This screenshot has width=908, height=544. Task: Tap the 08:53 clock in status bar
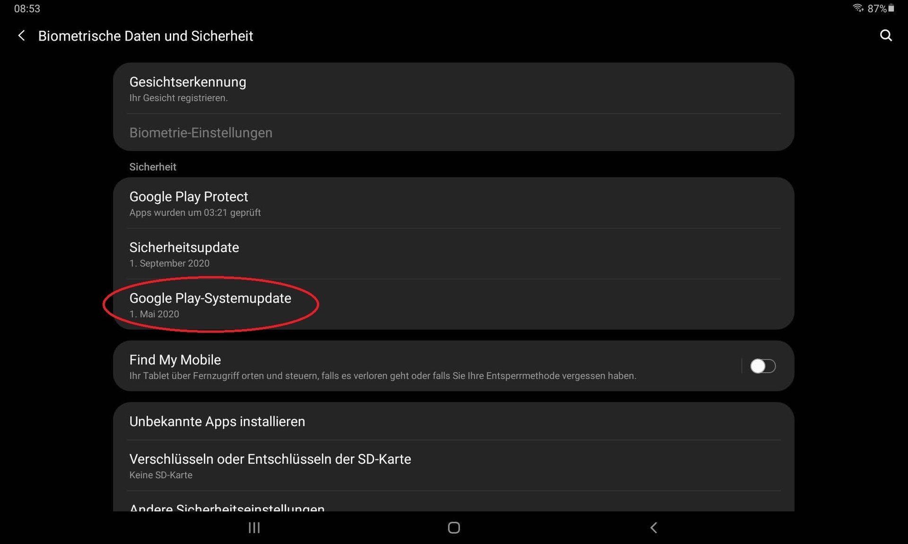[x=27, y=8]
